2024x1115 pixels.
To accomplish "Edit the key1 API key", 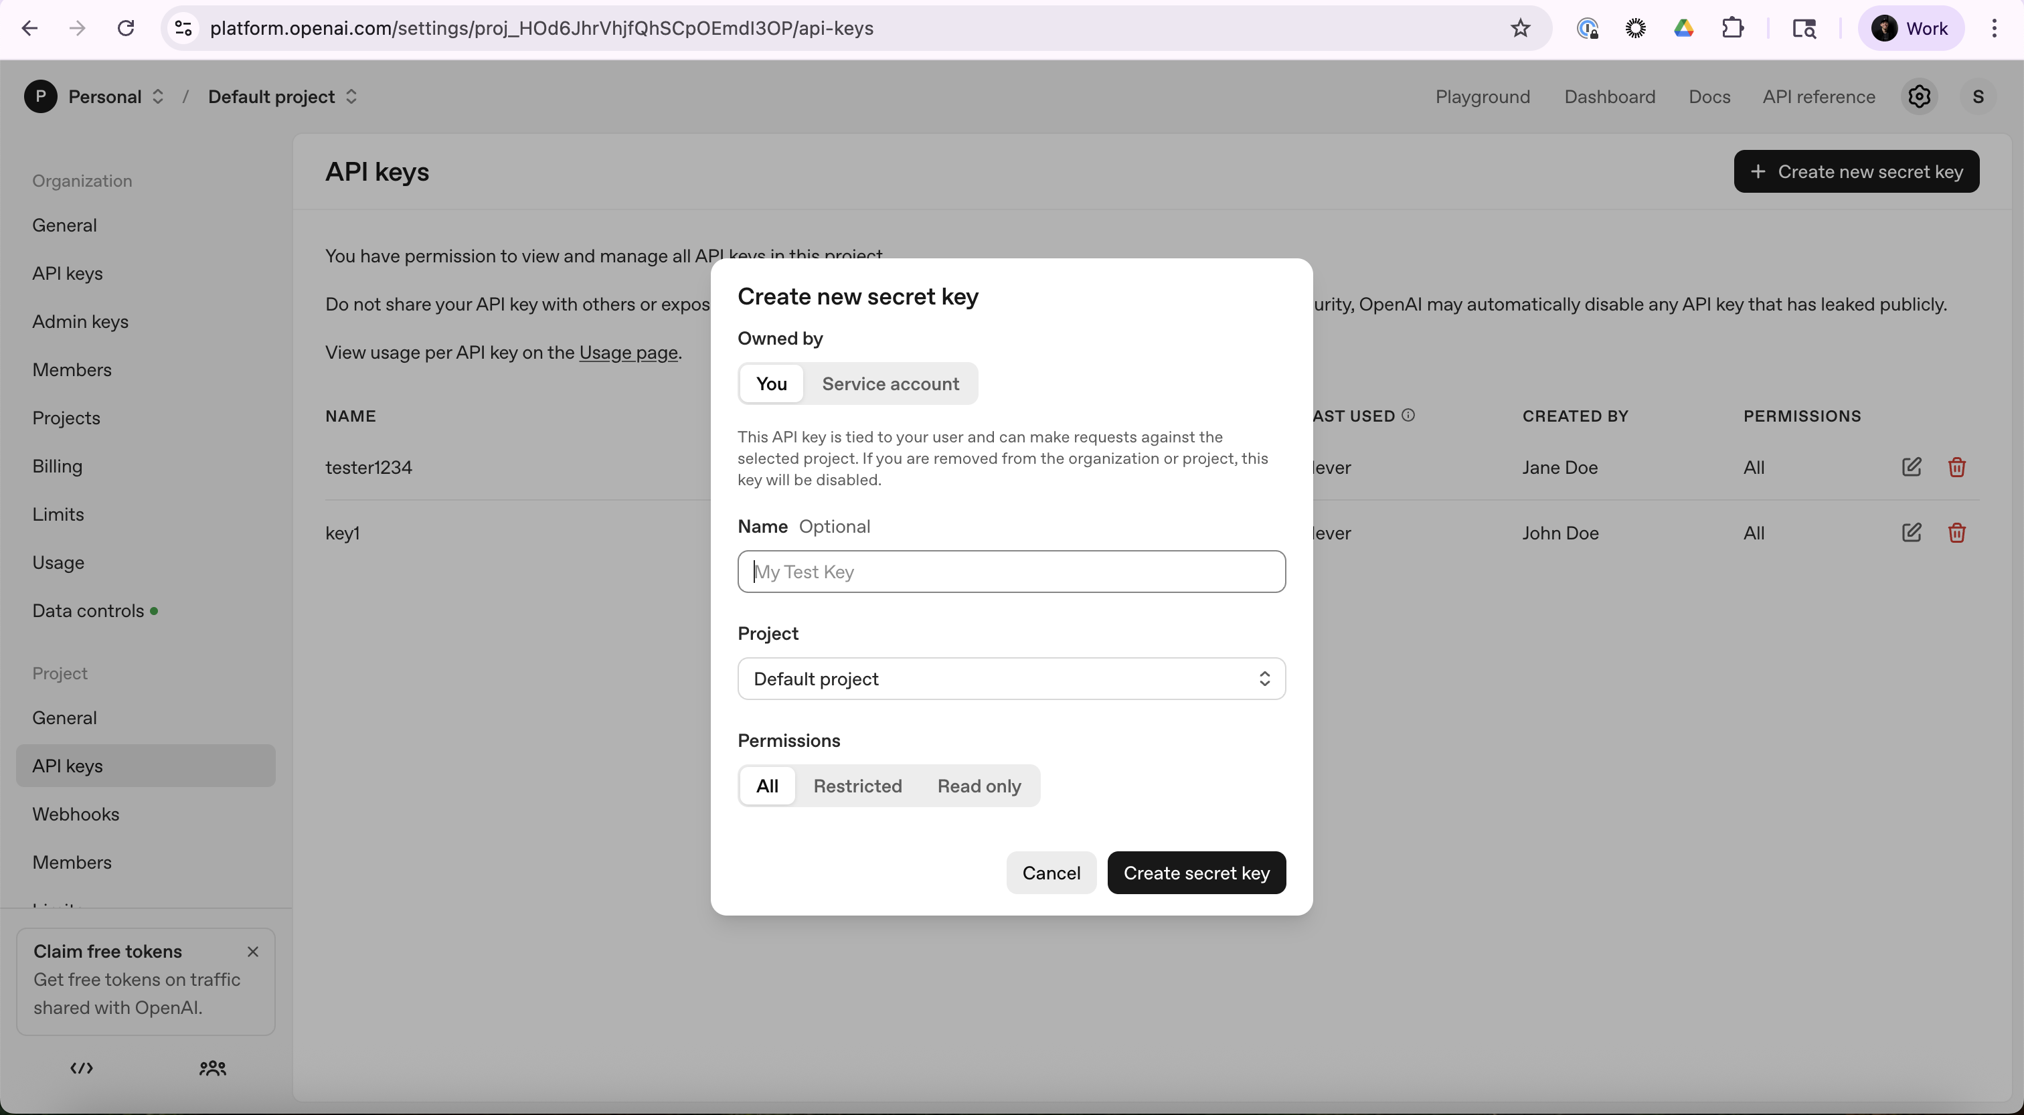I will point(1912,533).
